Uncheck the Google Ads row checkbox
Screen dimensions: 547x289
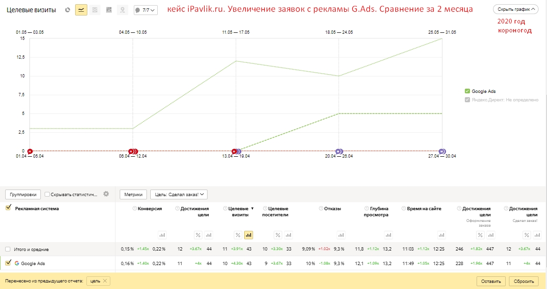click(x=8, y=263)
